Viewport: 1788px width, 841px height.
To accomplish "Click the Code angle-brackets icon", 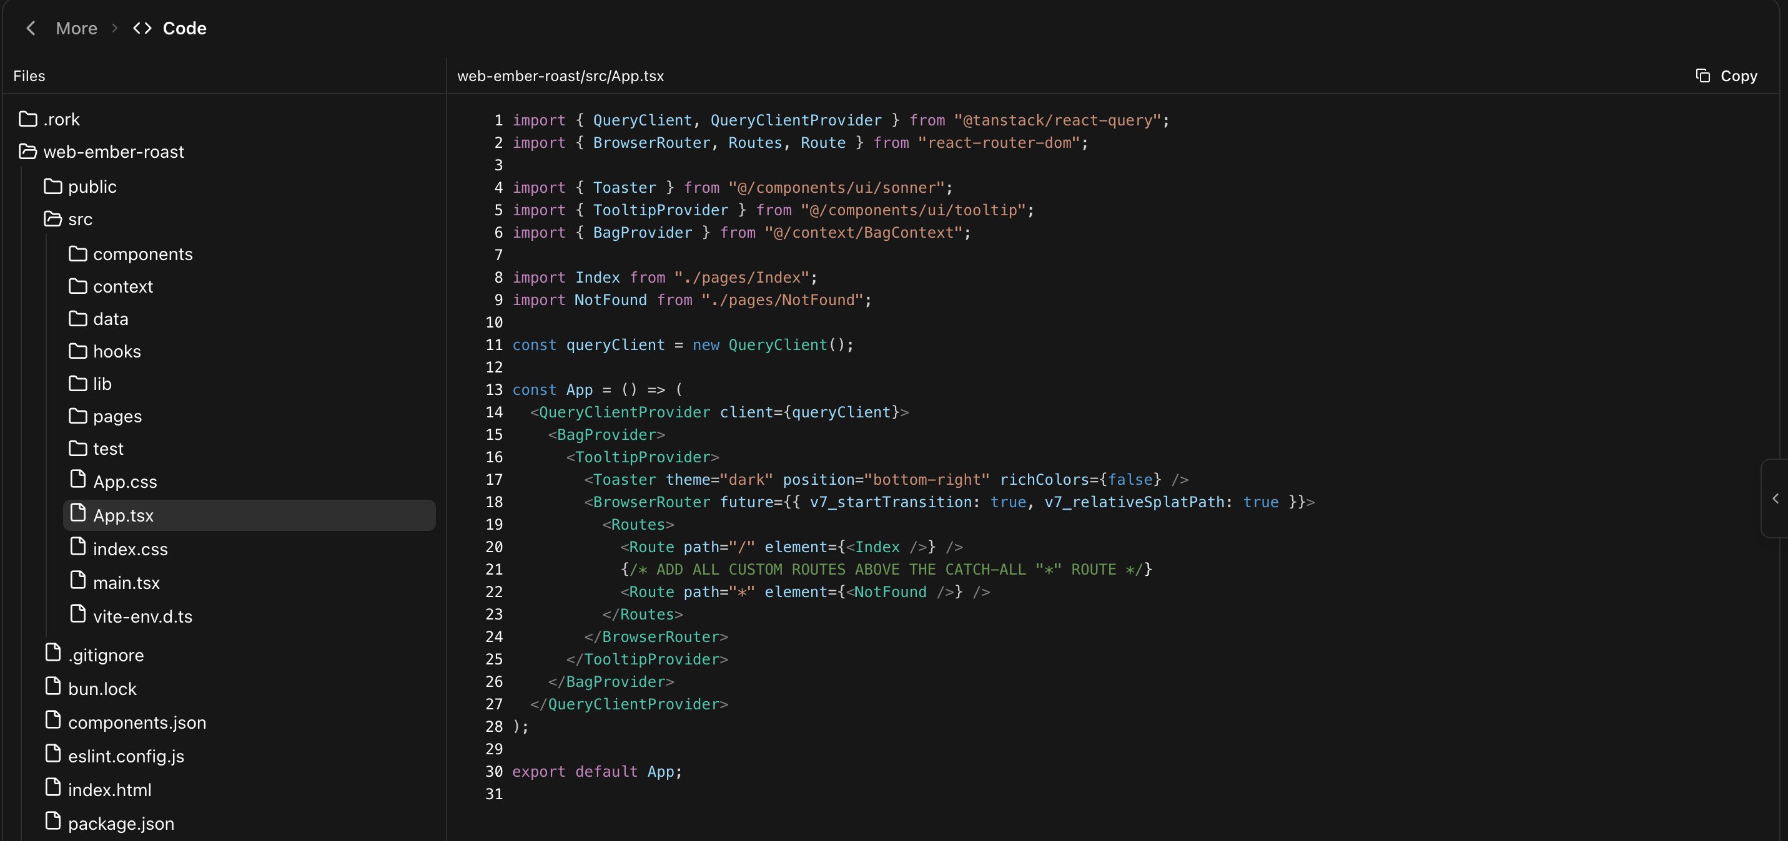I will point(142,29).
